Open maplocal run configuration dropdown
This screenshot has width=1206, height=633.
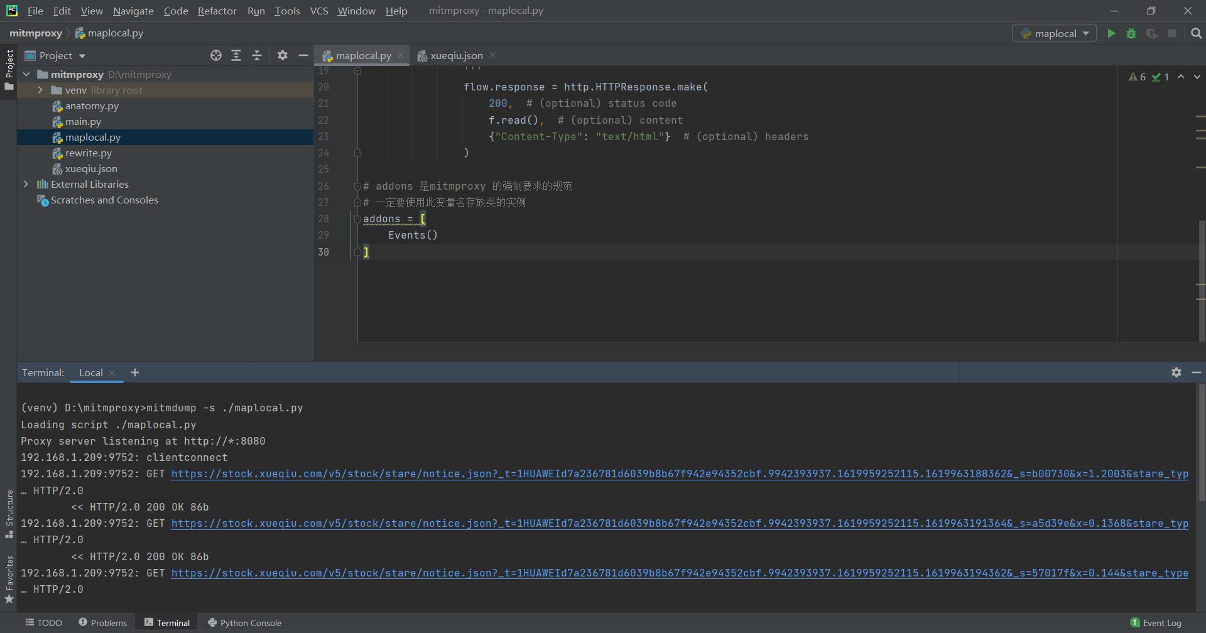coord(1055,33)
